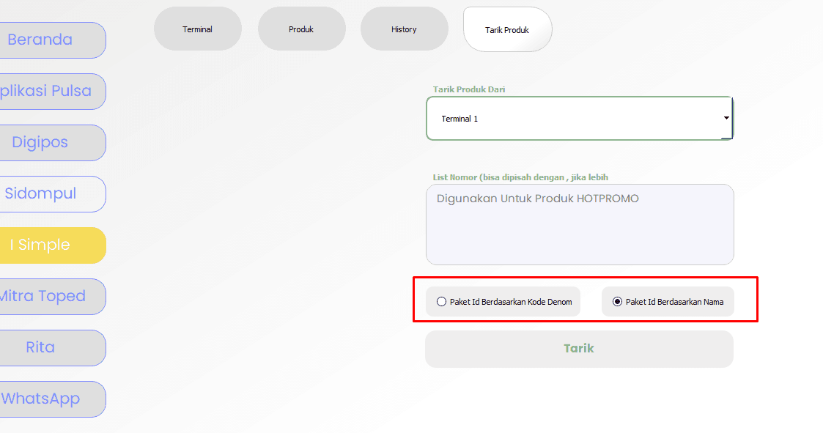Click the List Nomor field label
Viewport: 823px width, 433px height.
520,177
